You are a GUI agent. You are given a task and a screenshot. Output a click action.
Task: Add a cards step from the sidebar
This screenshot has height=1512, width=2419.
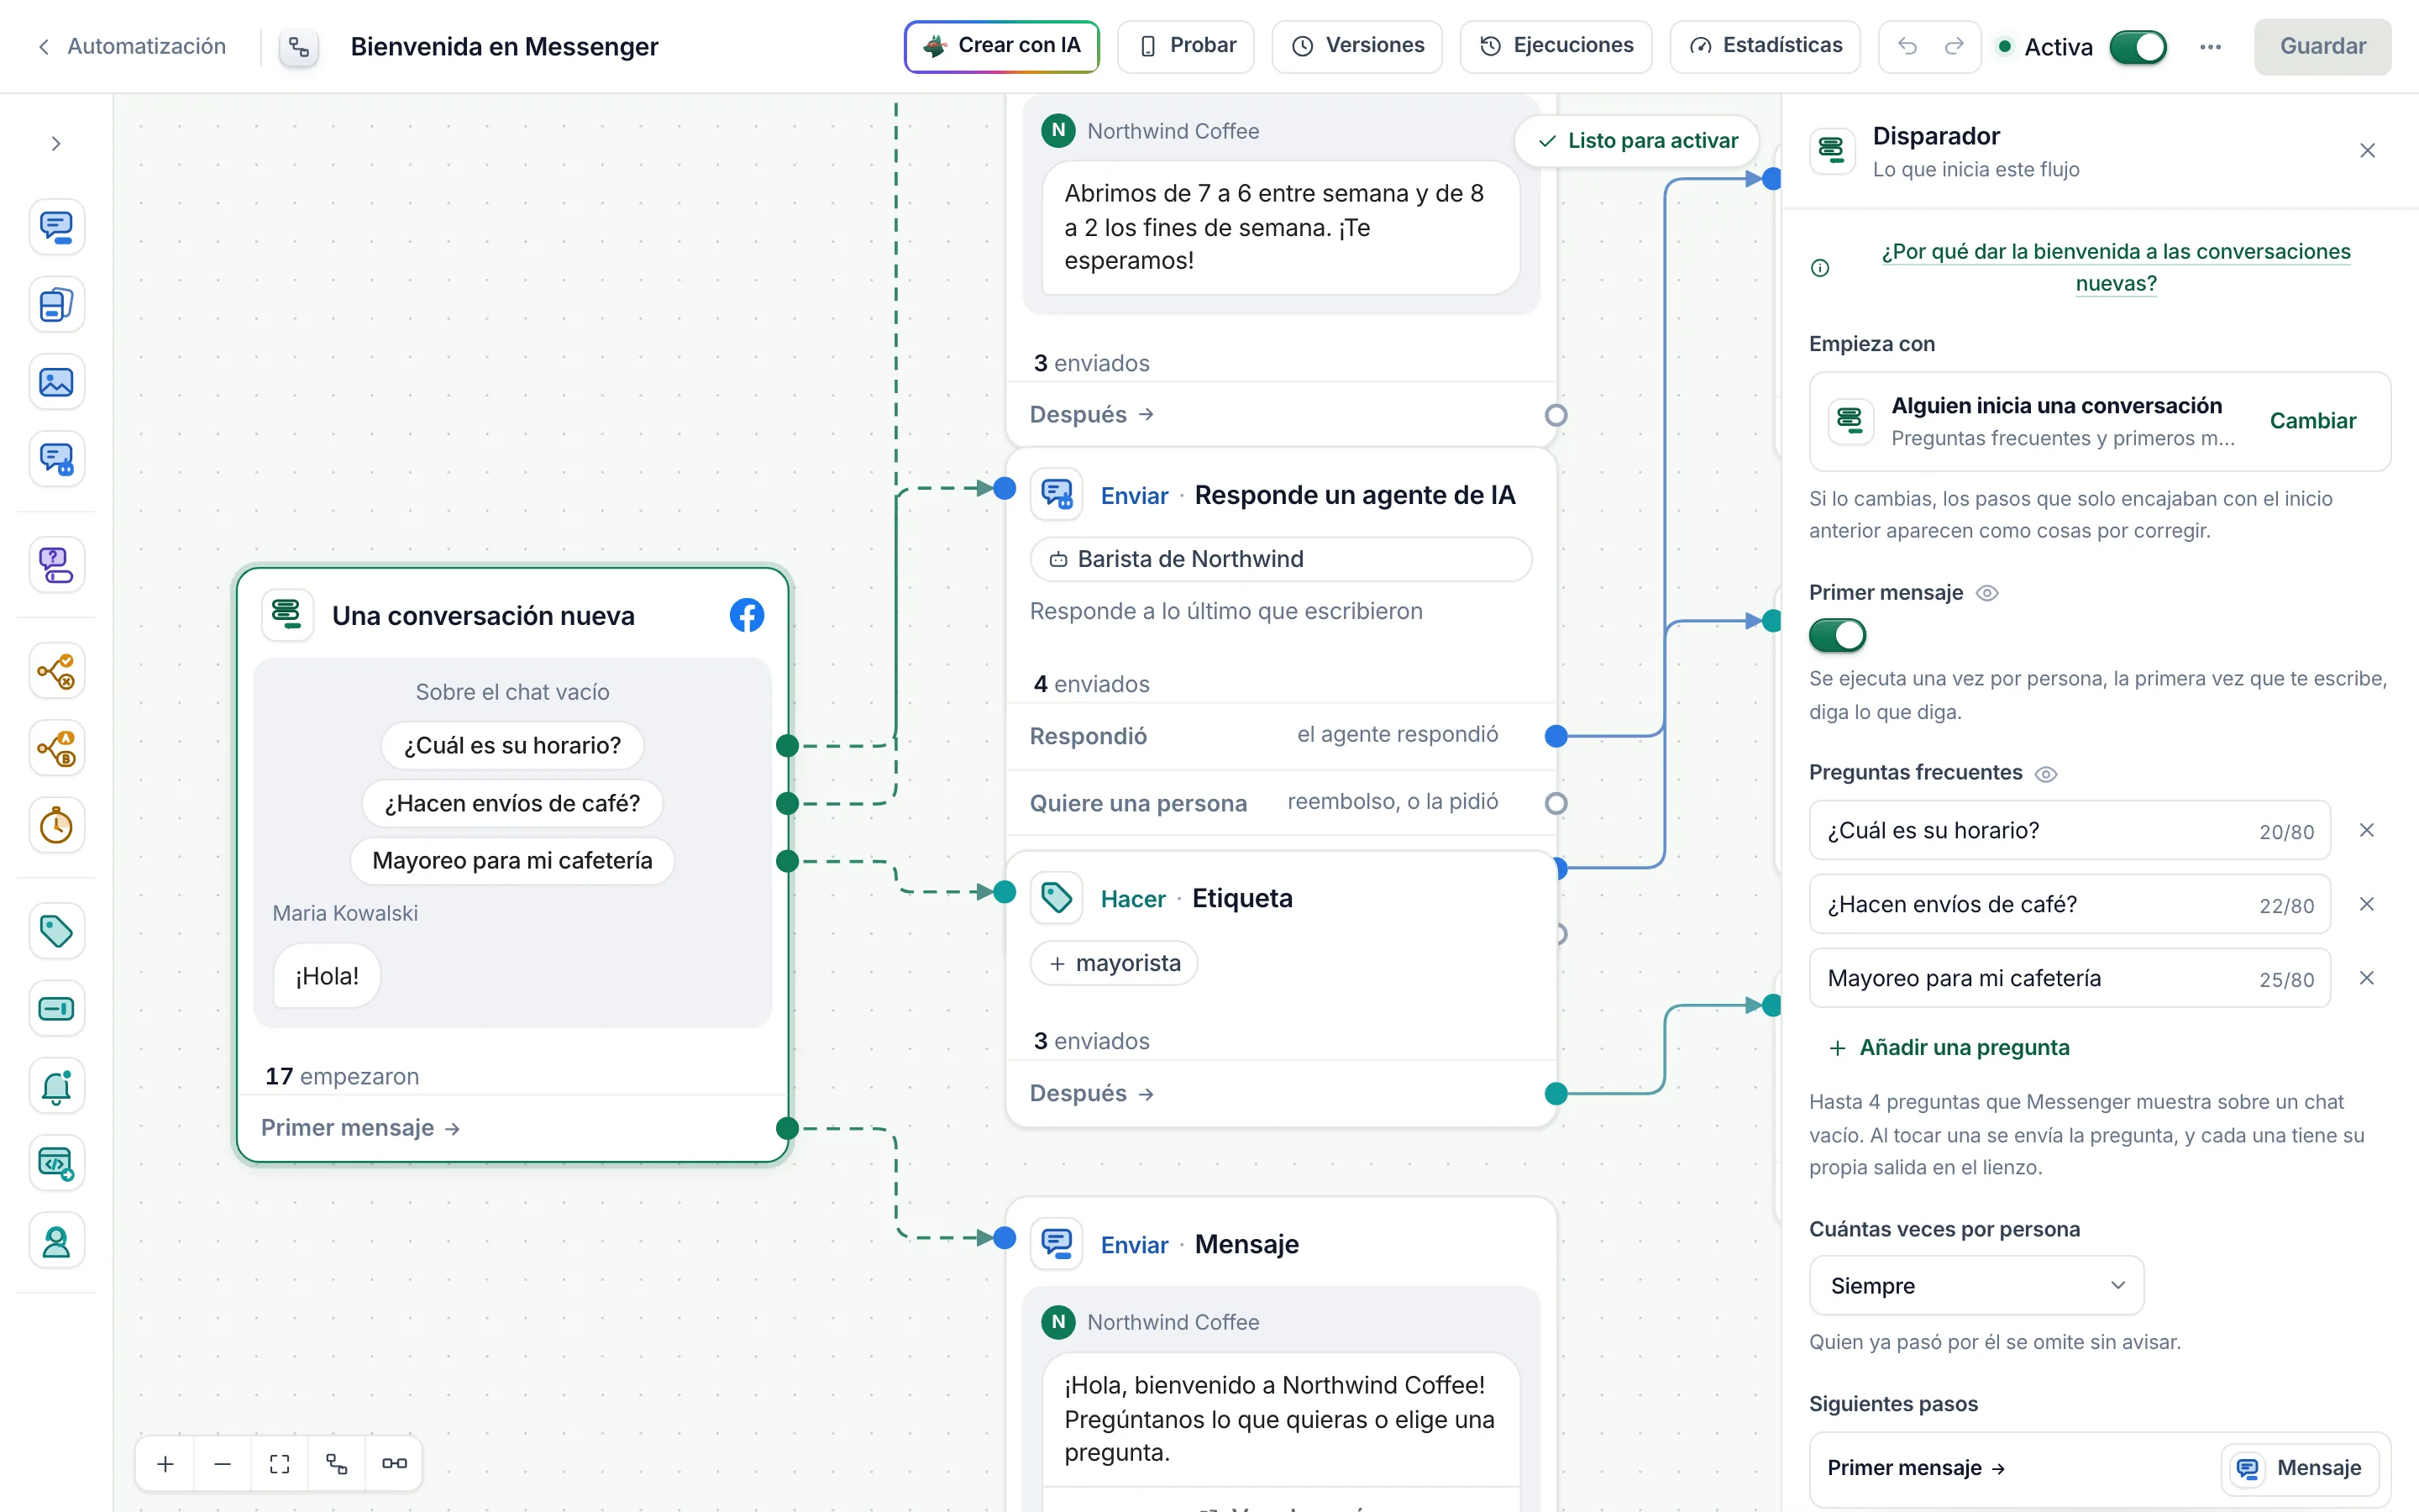coord(56,305)
